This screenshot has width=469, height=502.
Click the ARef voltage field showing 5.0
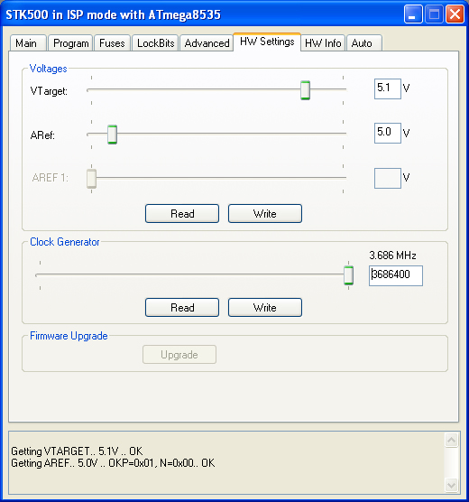tap(388, 133)
